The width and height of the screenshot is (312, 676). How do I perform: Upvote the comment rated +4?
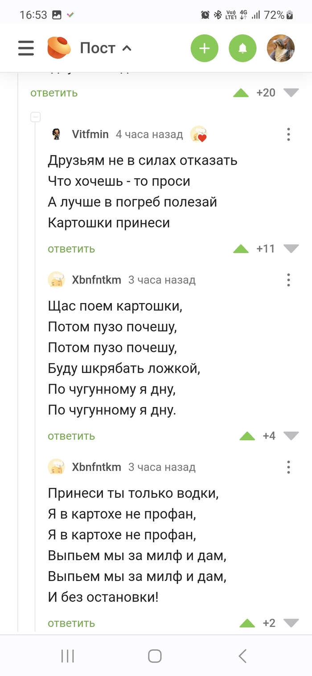[247, 436]
